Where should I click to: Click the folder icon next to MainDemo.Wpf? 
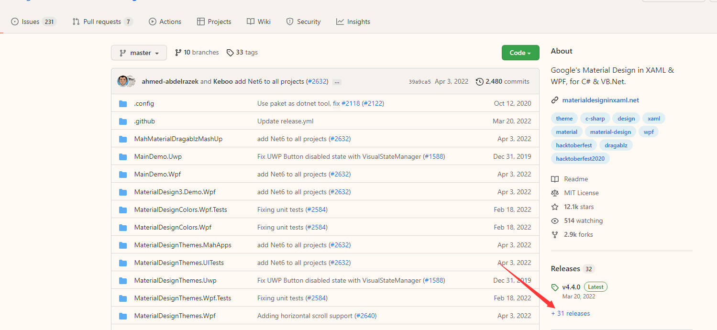123,175
